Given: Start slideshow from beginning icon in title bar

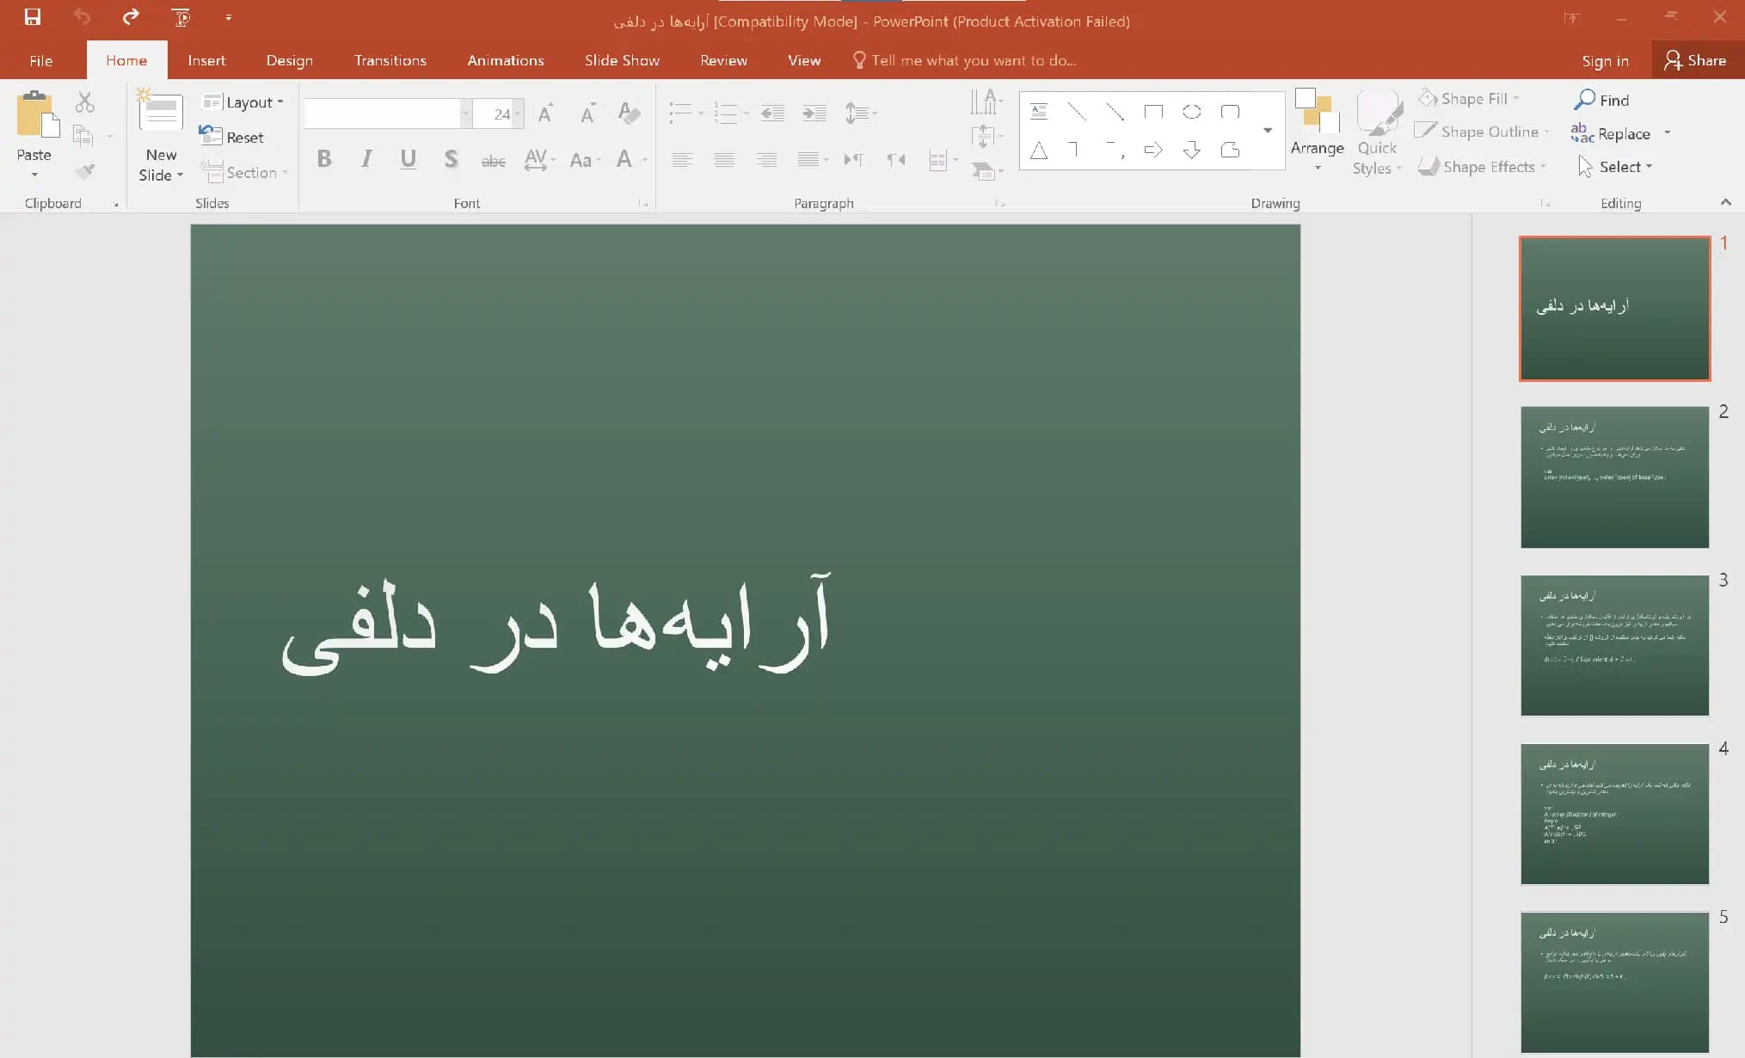Looking at the screenshot, I should pyautogui.click(x=181, y=16).
